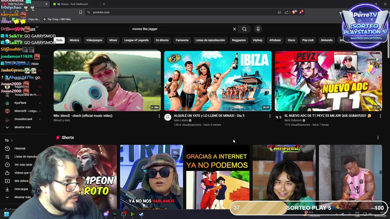This screenshot has width=390, height=219.
Task: Select the Mixes filter chip
Action: [113, 40]
